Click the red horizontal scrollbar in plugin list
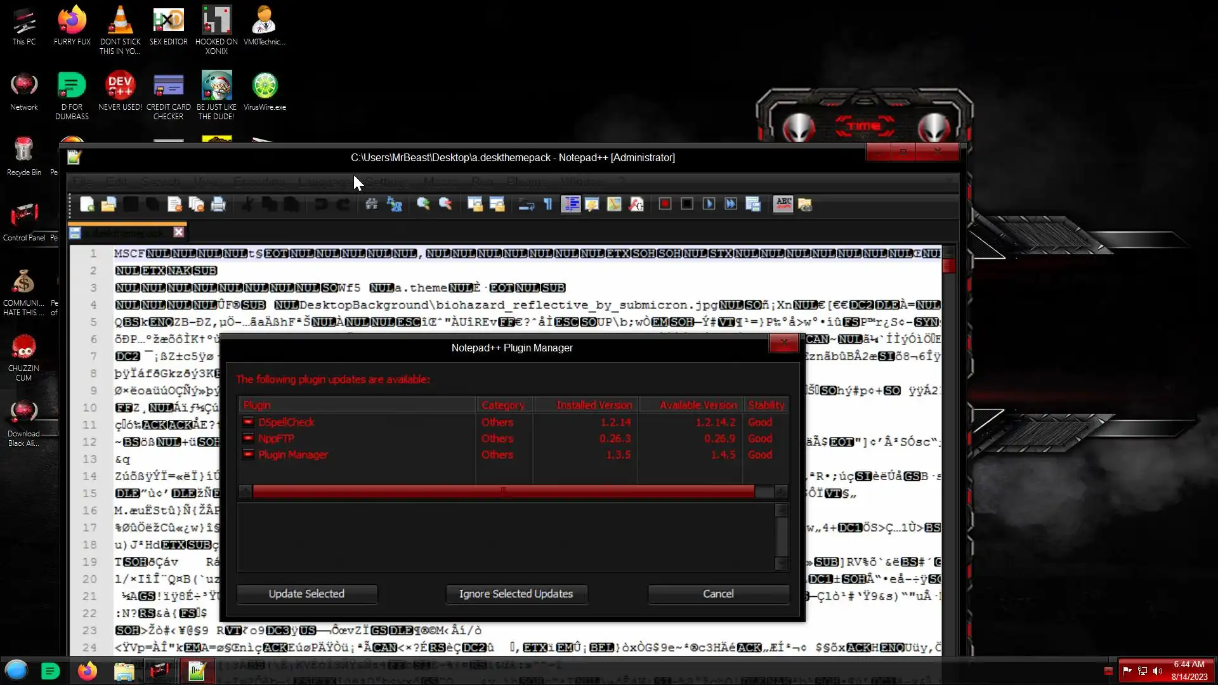 502,492
